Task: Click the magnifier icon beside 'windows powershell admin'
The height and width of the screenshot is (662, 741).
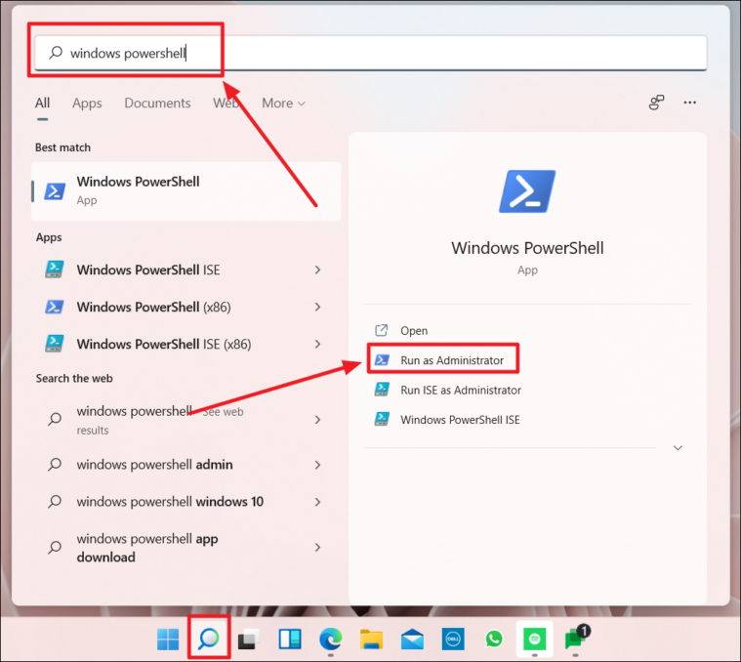Action: click(55, 465)
